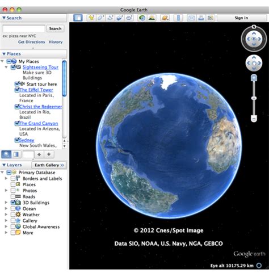Expand the Photos layer arrow
269x277 pixels.
pyautogui.click(x=6, y=190)
